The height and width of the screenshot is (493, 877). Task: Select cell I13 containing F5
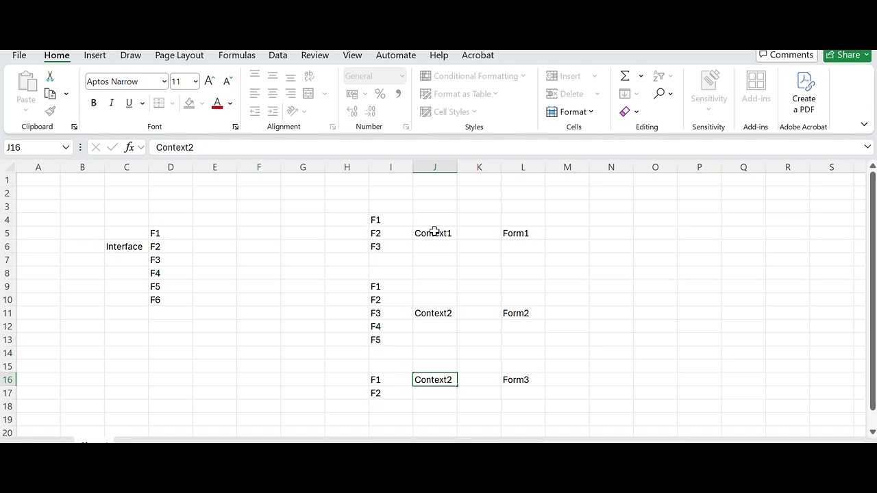click(x=391, y=340)
